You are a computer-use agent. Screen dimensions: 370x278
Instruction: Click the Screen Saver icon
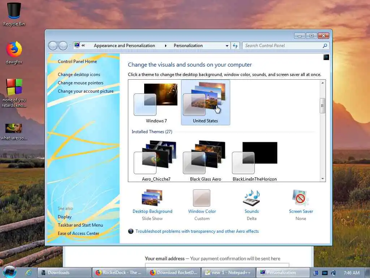point(301,198)
